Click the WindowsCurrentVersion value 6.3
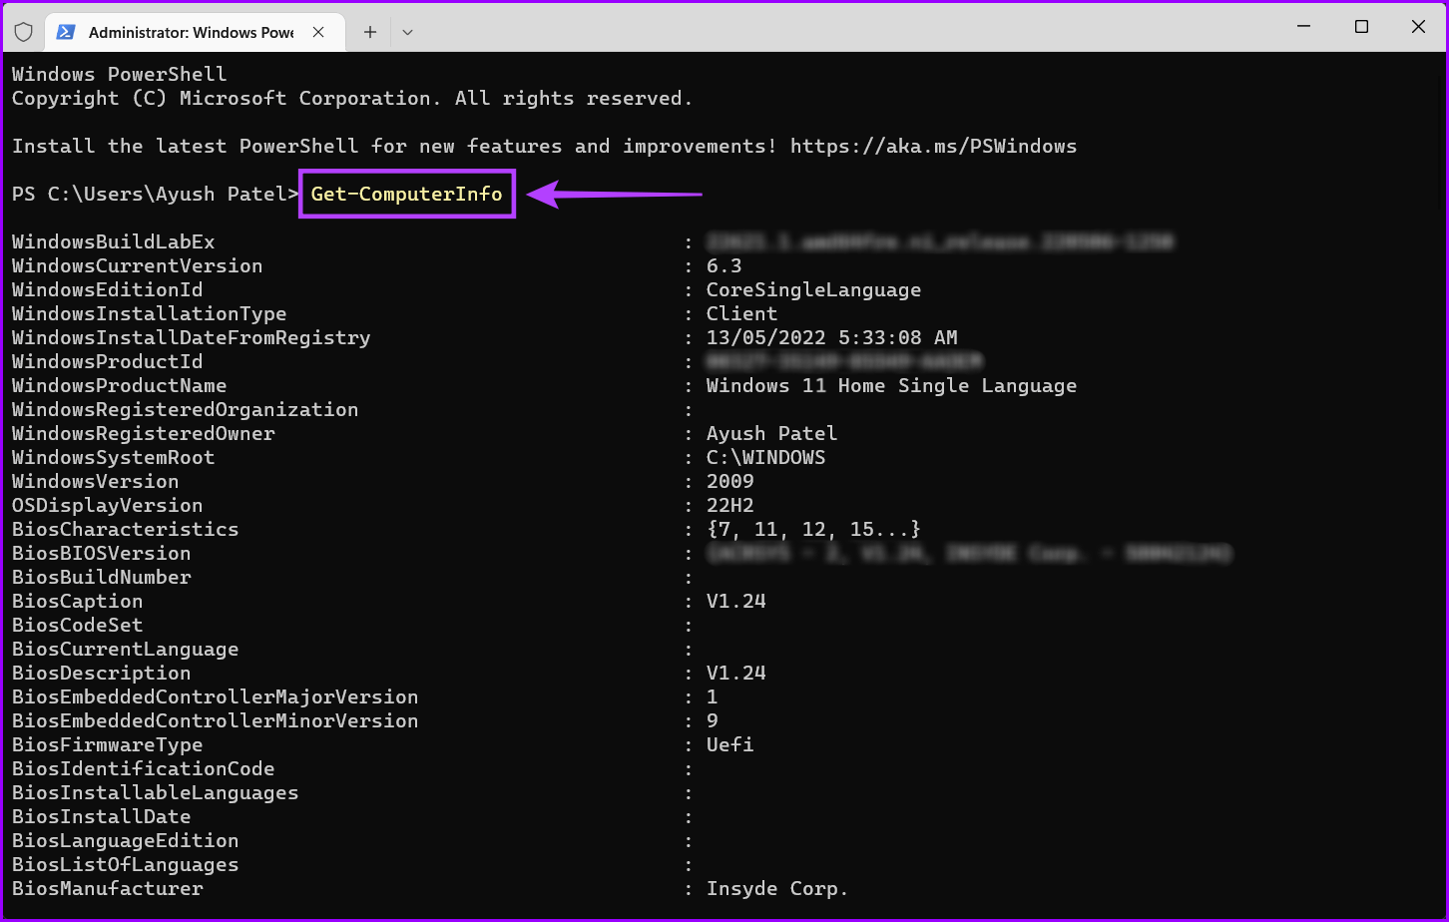The width and height of the screenshot is (1449, 922). coord(724,265)
